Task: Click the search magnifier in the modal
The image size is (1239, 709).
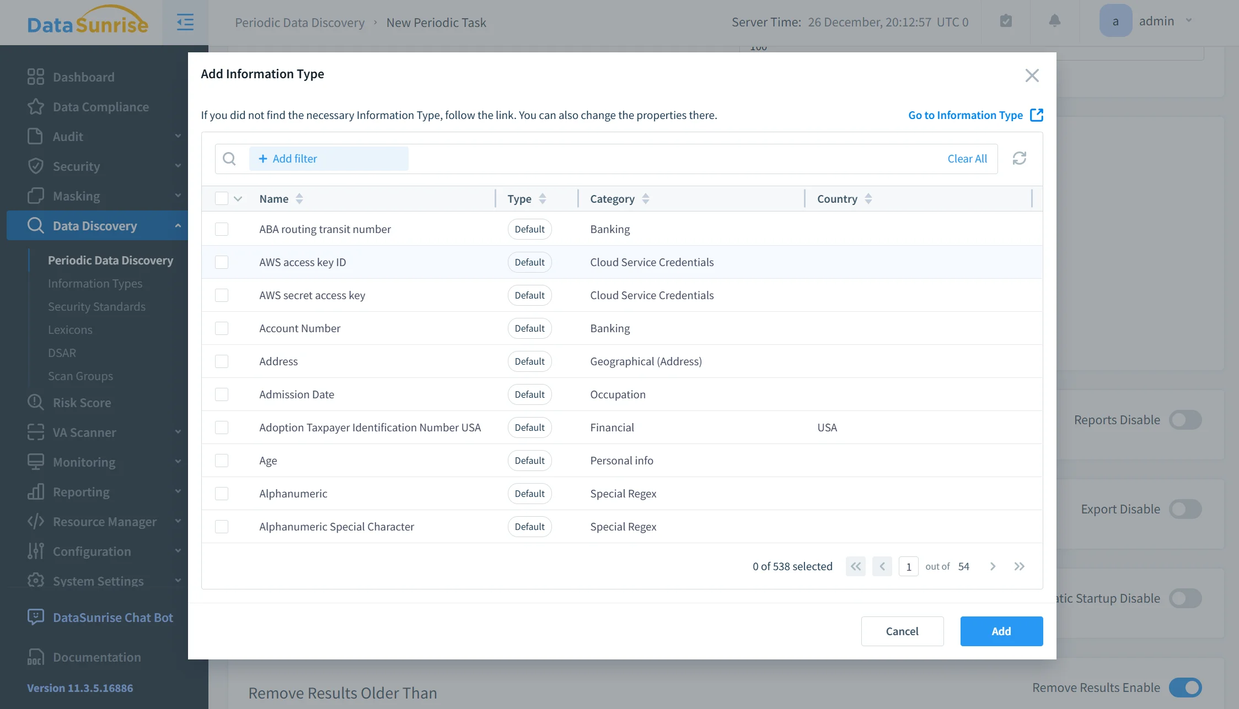Action: click(230, 159)
